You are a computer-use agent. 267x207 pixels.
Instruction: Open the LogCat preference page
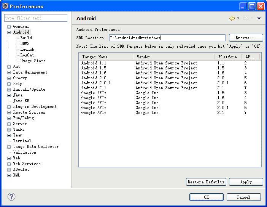(27, 55)
